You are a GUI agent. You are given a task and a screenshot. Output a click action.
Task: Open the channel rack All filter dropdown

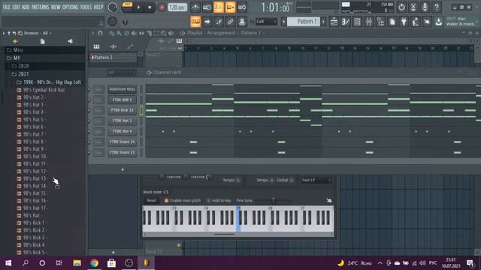click(121, 73)
